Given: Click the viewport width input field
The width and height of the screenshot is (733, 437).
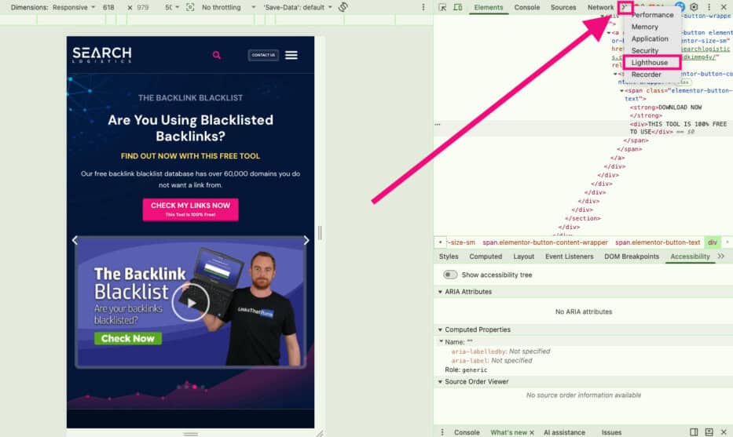Looking at the screenshot, I should coord(109,8).
